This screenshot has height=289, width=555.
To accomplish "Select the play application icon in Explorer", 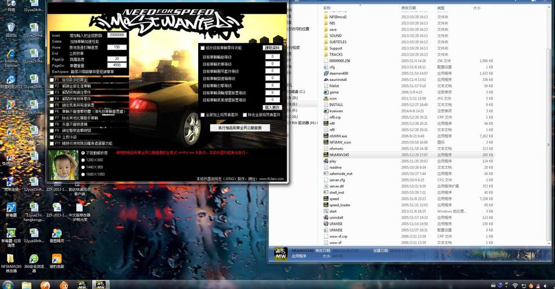I will click(326, 161).
